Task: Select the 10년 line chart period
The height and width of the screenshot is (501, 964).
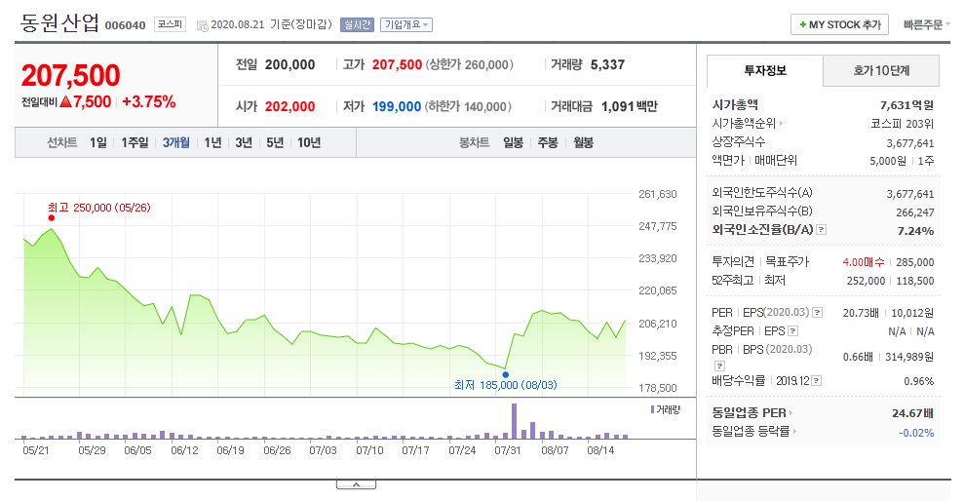Action: pyautogui.click(x=309, y=142)
